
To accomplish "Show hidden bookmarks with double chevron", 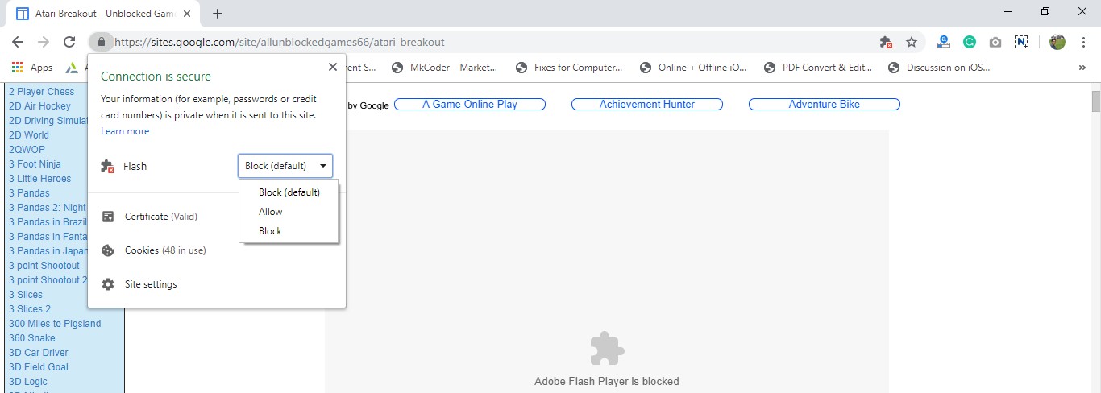I will click(x=1082, y=68).
